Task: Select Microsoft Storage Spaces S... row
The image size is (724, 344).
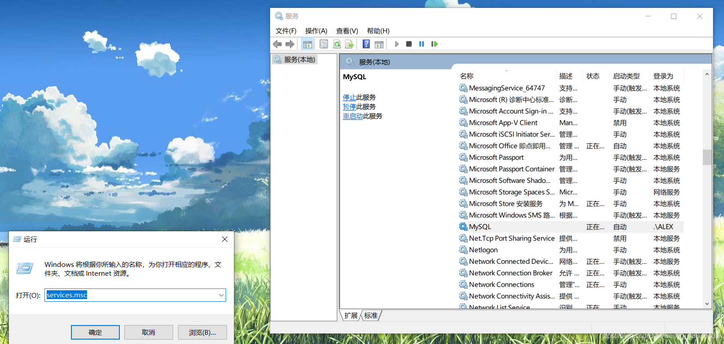Action: 571,192
